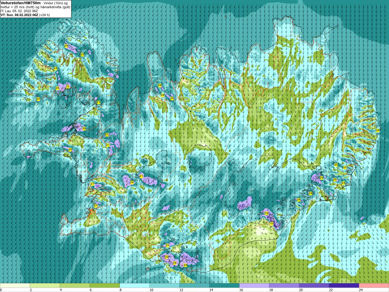Click the gust marker labeled 32
This screenshot has width=389, height=292.
(166, 257)
